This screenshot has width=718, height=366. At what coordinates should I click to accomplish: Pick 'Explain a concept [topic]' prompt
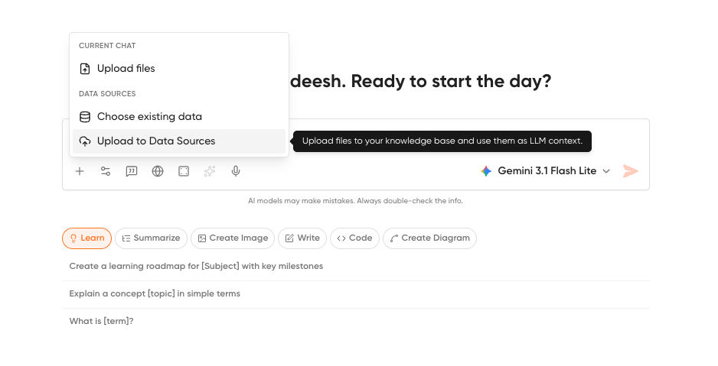pos(356,294)
